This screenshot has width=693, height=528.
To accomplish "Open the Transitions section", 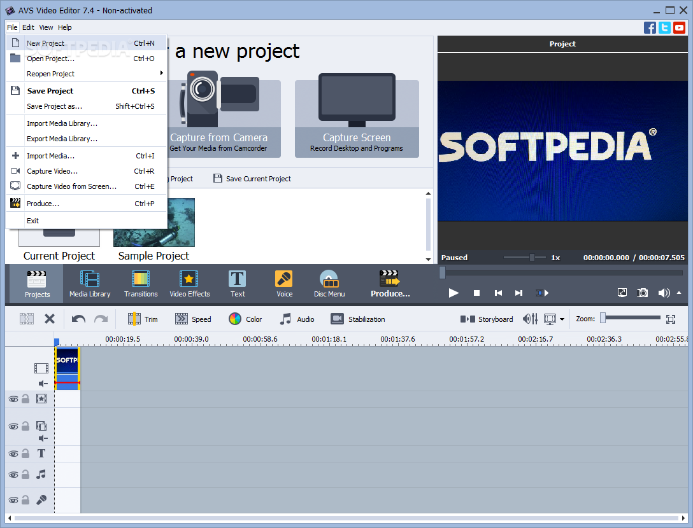I will [x=141, y=284].
